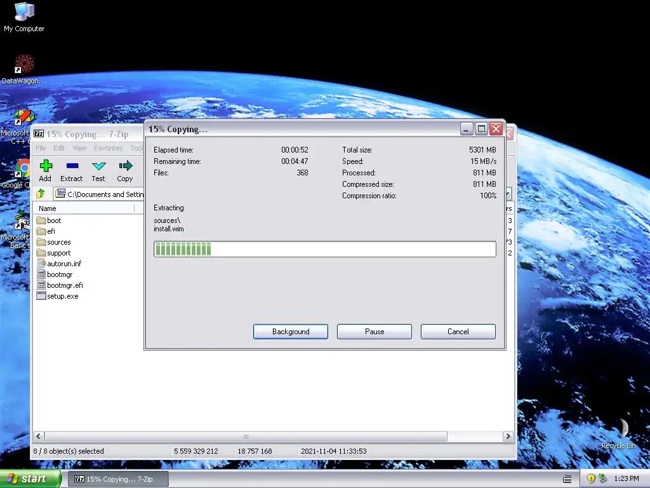Minimize the Copying progress dialog
The width and height of the screenshot is (650, 488).
[467, 129]
